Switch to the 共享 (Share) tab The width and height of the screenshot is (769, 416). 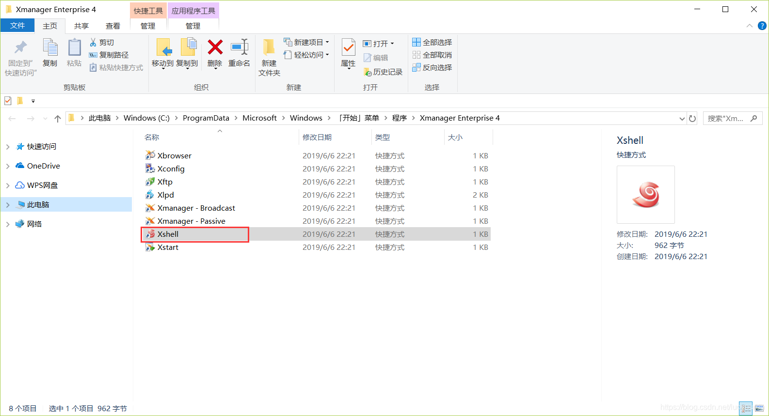pos(81,26)
